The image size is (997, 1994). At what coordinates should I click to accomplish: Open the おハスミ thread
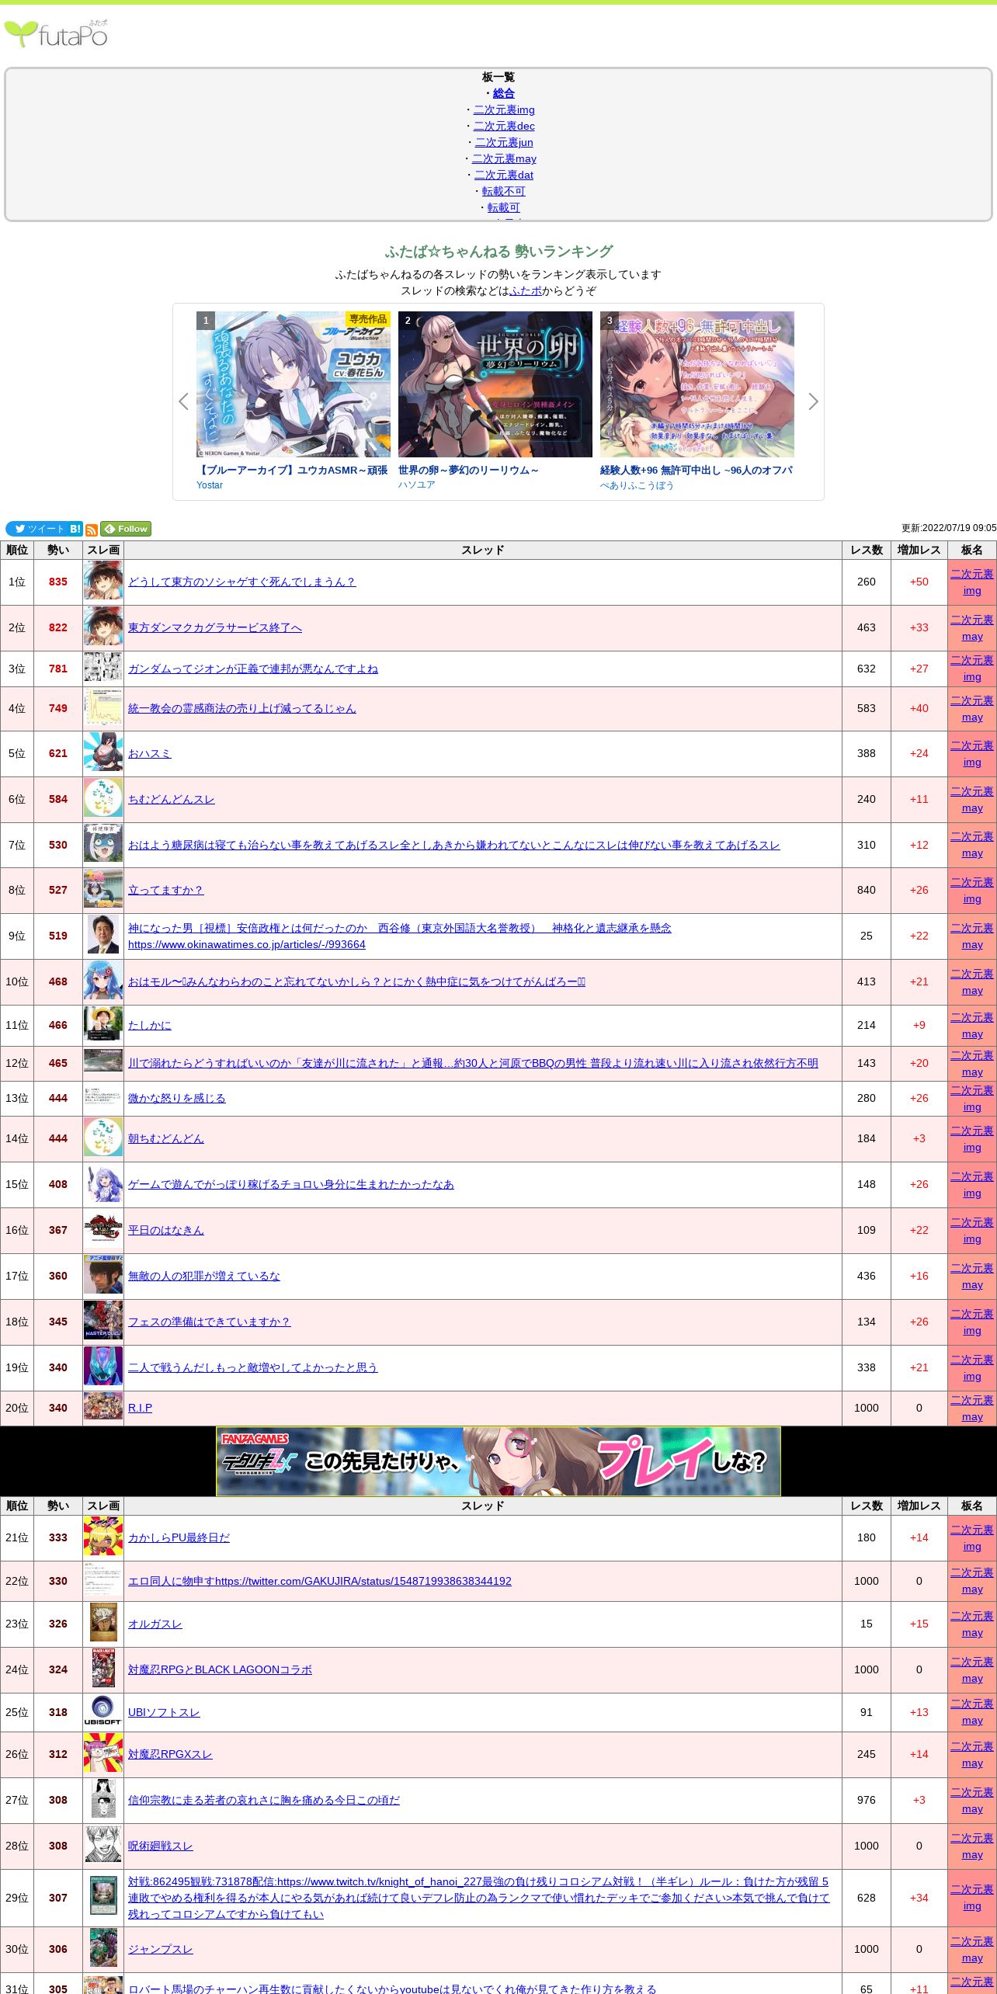tap(150, 753)
